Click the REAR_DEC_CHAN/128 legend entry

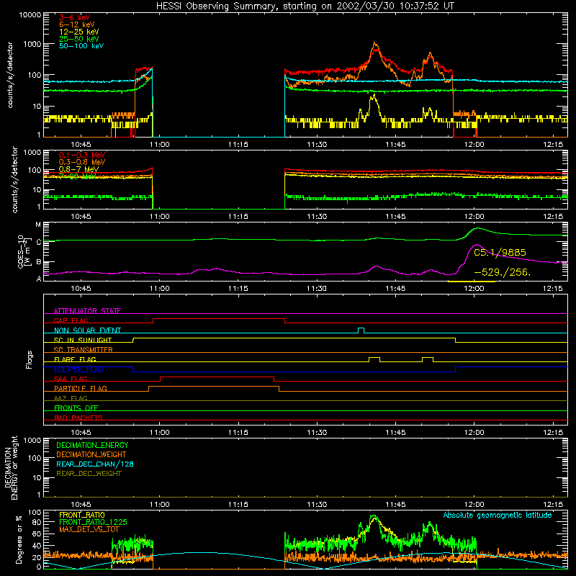click(x=95, y=464)
